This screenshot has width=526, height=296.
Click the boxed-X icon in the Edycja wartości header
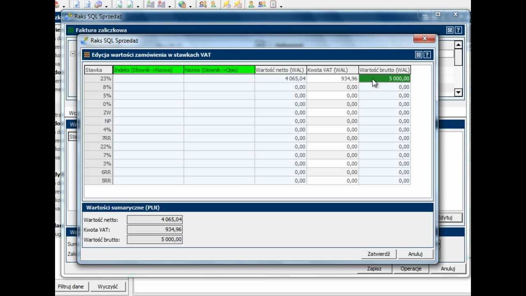pos(419,55)
